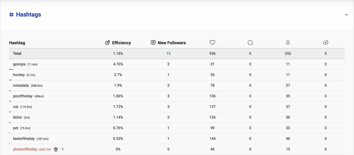Select the hockey hashtag

(19, 75)
